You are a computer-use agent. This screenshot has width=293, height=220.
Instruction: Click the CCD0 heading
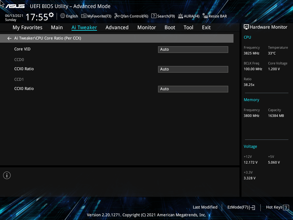coord(19,60)
